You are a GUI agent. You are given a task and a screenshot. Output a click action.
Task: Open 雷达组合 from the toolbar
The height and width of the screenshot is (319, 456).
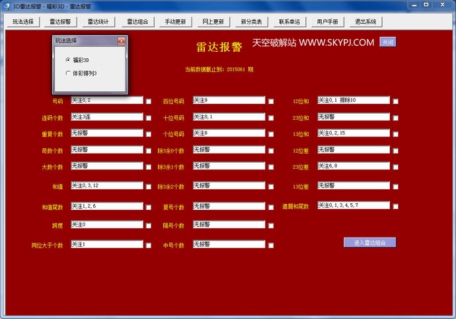coord(137,22)
